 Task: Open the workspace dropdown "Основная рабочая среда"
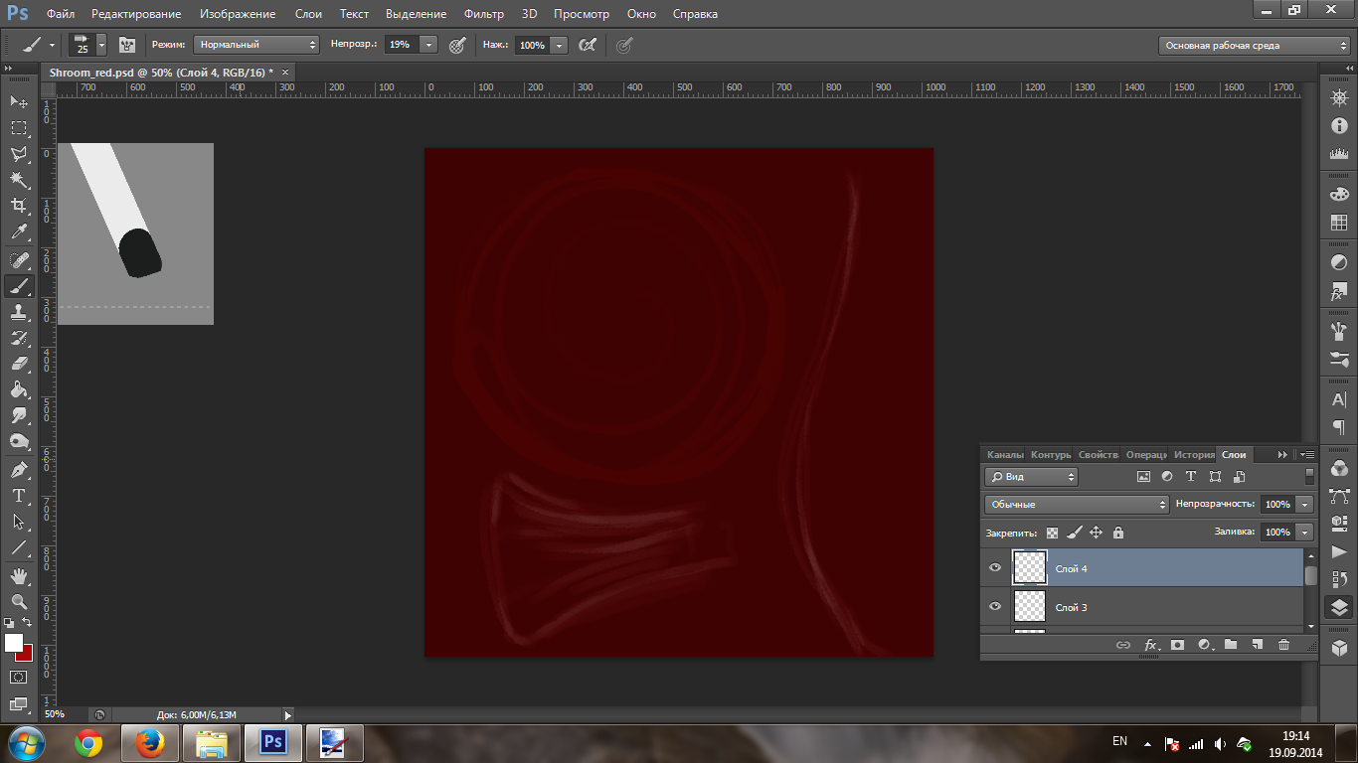(x=1255, y=46)
